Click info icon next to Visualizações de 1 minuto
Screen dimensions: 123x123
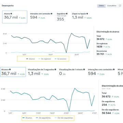coord(84,69)
